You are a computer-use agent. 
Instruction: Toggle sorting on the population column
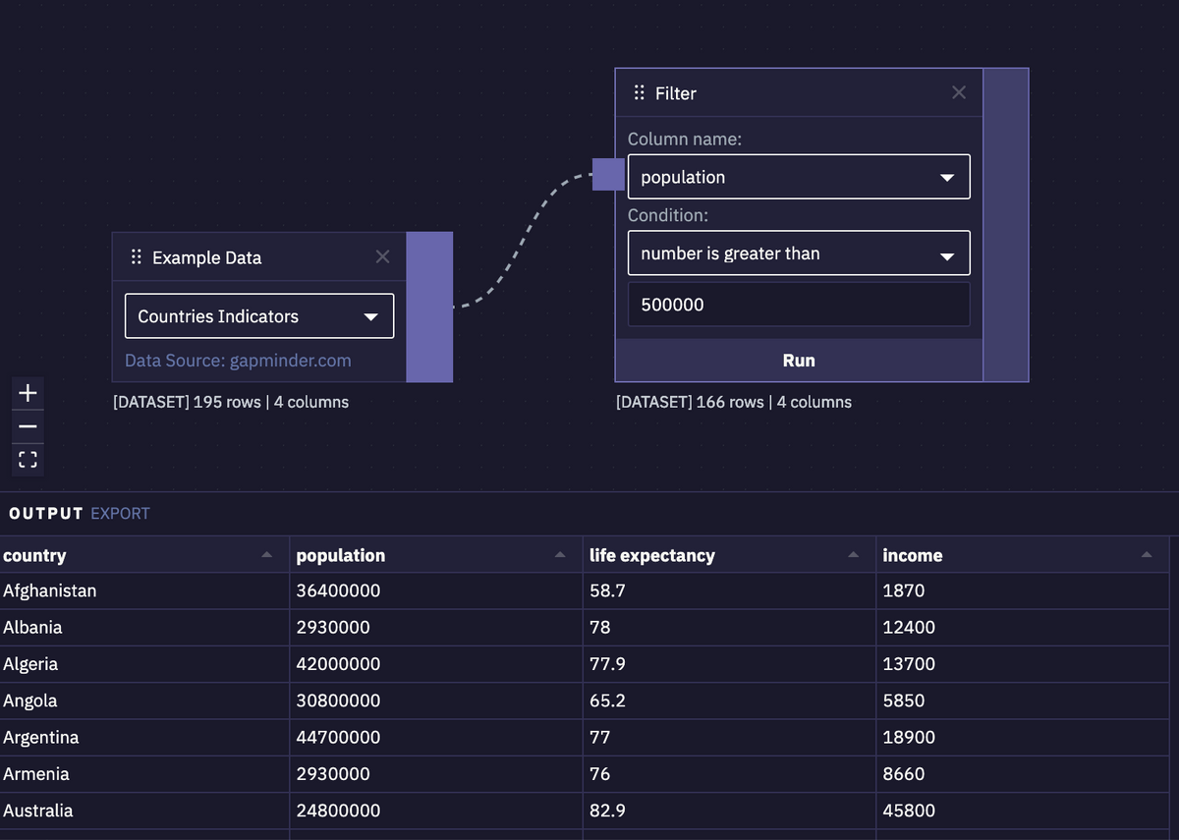[x=561, y=555]
